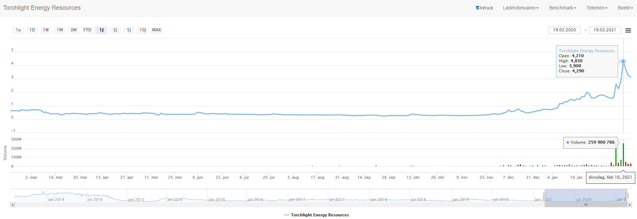Show MAX time range
637x219 pixels.
tap(157, 30)
